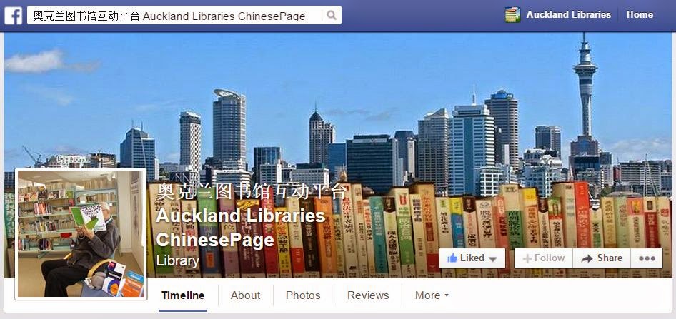Open the About tab
This screenshot has height=319, width=676.
245,295
